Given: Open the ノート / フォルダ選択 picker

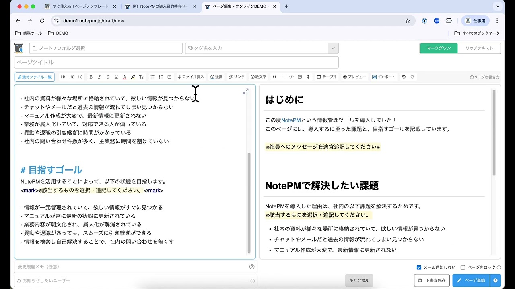Looking at the screenshot, I should click(x=105, y=48).
